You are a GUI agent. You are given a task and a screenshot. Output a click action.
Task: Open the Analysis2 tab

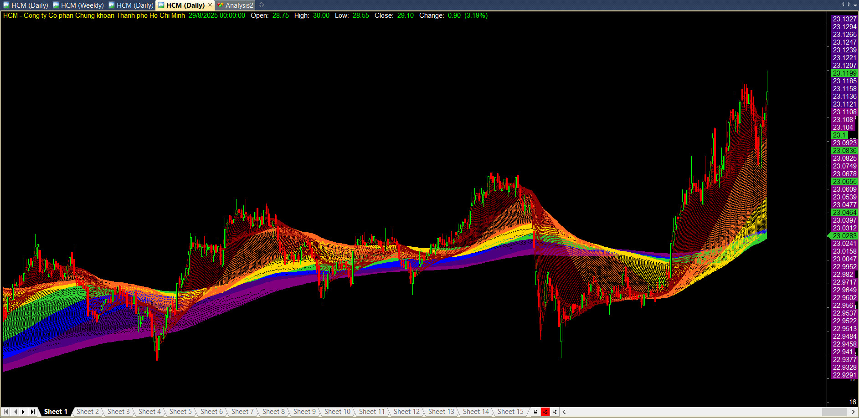coord(238,5)
